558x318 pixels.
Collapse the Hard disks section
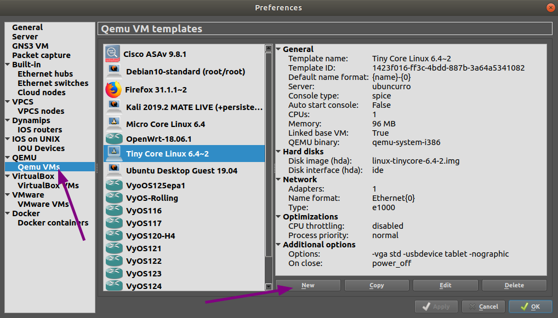[278, 152]
